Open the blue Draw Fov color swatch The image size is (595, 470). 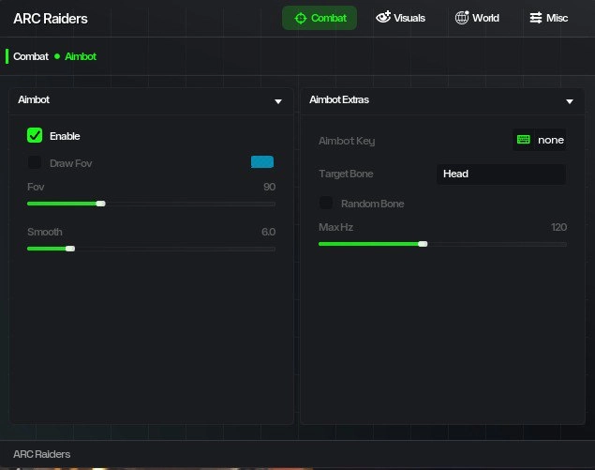click(x=262, y=162)
